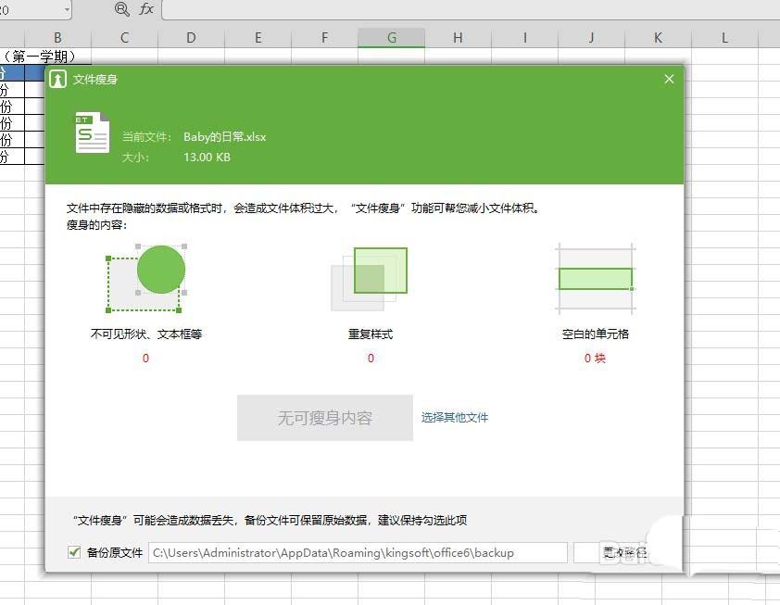The width and height of the screenshot is (780, 605).
Task: Click the 文件瘦身 dialog title icon
Action: [x=60, y=80]
